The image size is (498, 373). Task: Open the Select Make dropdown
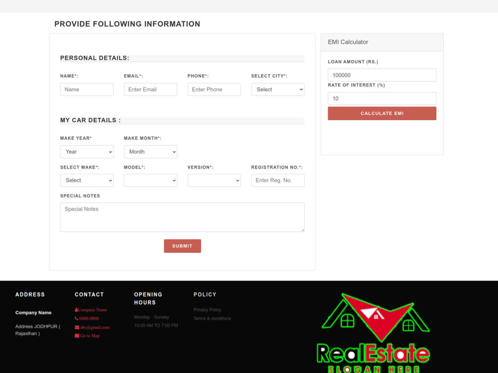tap(87, 180)
